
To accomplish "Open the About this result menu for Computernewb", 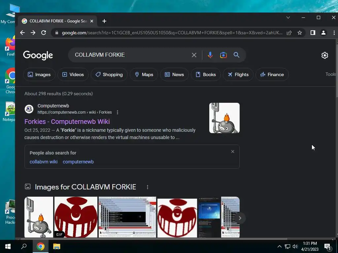I will point(118,112).
